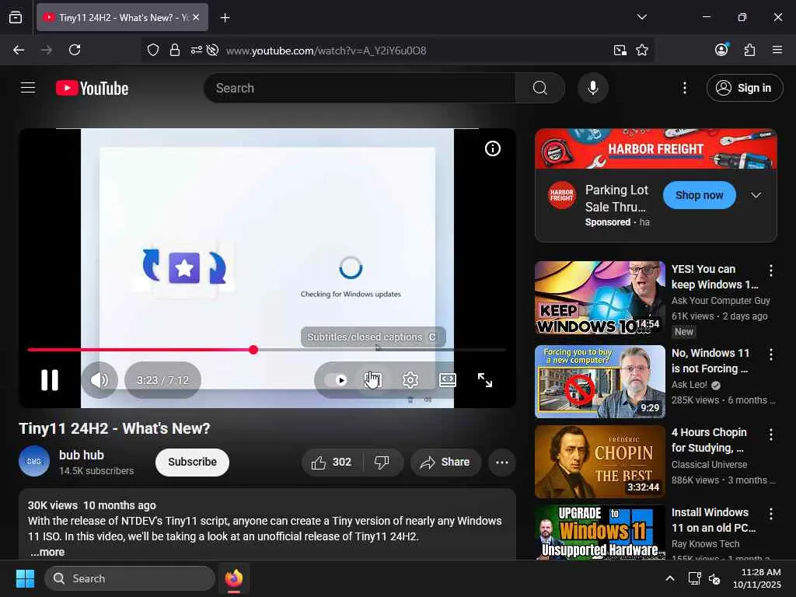Open options for Install Windows 11 on old PC video

(770, 514)
